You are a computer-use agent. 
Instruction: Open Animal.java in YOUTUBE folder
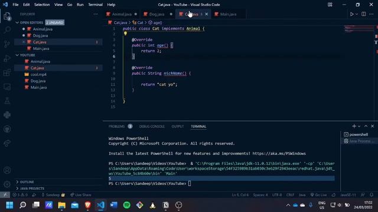click(58, 61)
